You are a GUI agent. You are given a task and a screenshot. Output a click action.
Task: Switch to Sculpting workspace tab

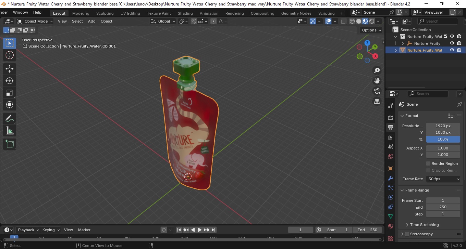point(105,13)
